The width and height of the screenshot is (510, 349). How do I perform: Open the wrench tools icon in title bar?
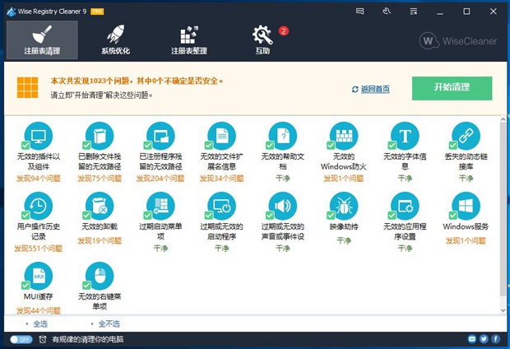click(387, 12)
